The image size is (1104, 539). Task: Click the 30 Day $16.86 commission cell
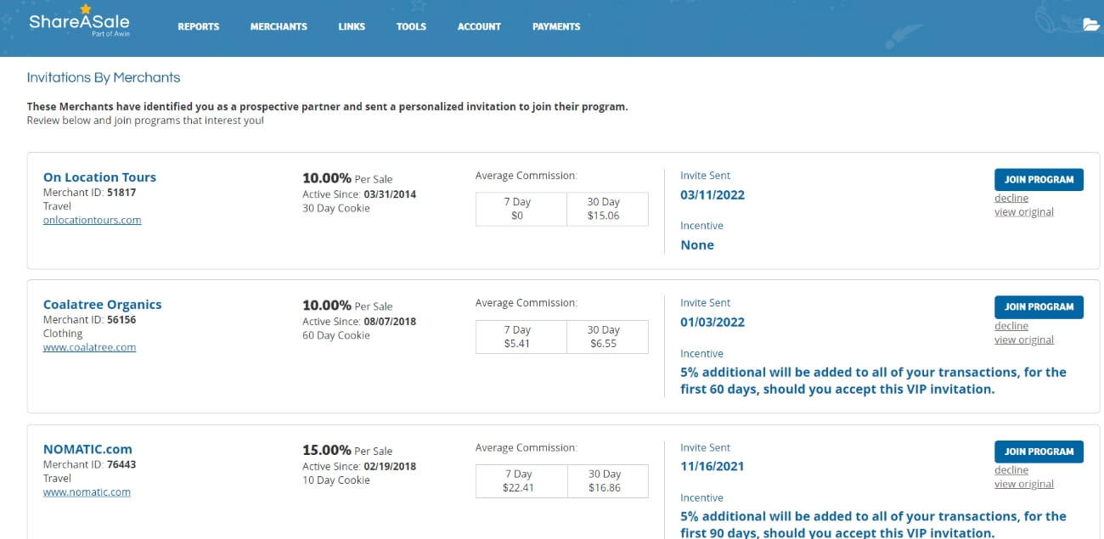coord(607,481)
